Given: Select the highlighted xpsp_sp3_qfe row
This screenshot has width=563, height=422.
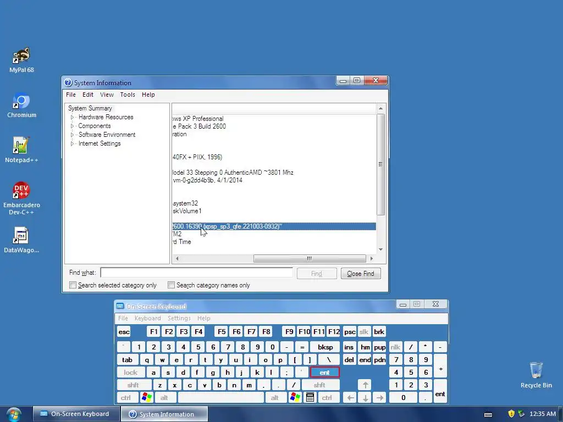Looking at the screenshot, I should tap(274, 226).
